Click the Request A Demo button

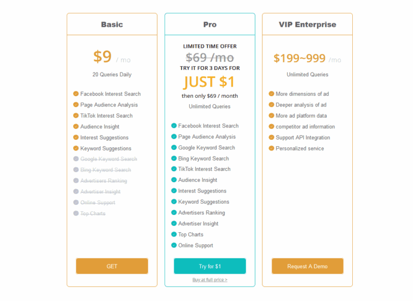tap(308, 266)
